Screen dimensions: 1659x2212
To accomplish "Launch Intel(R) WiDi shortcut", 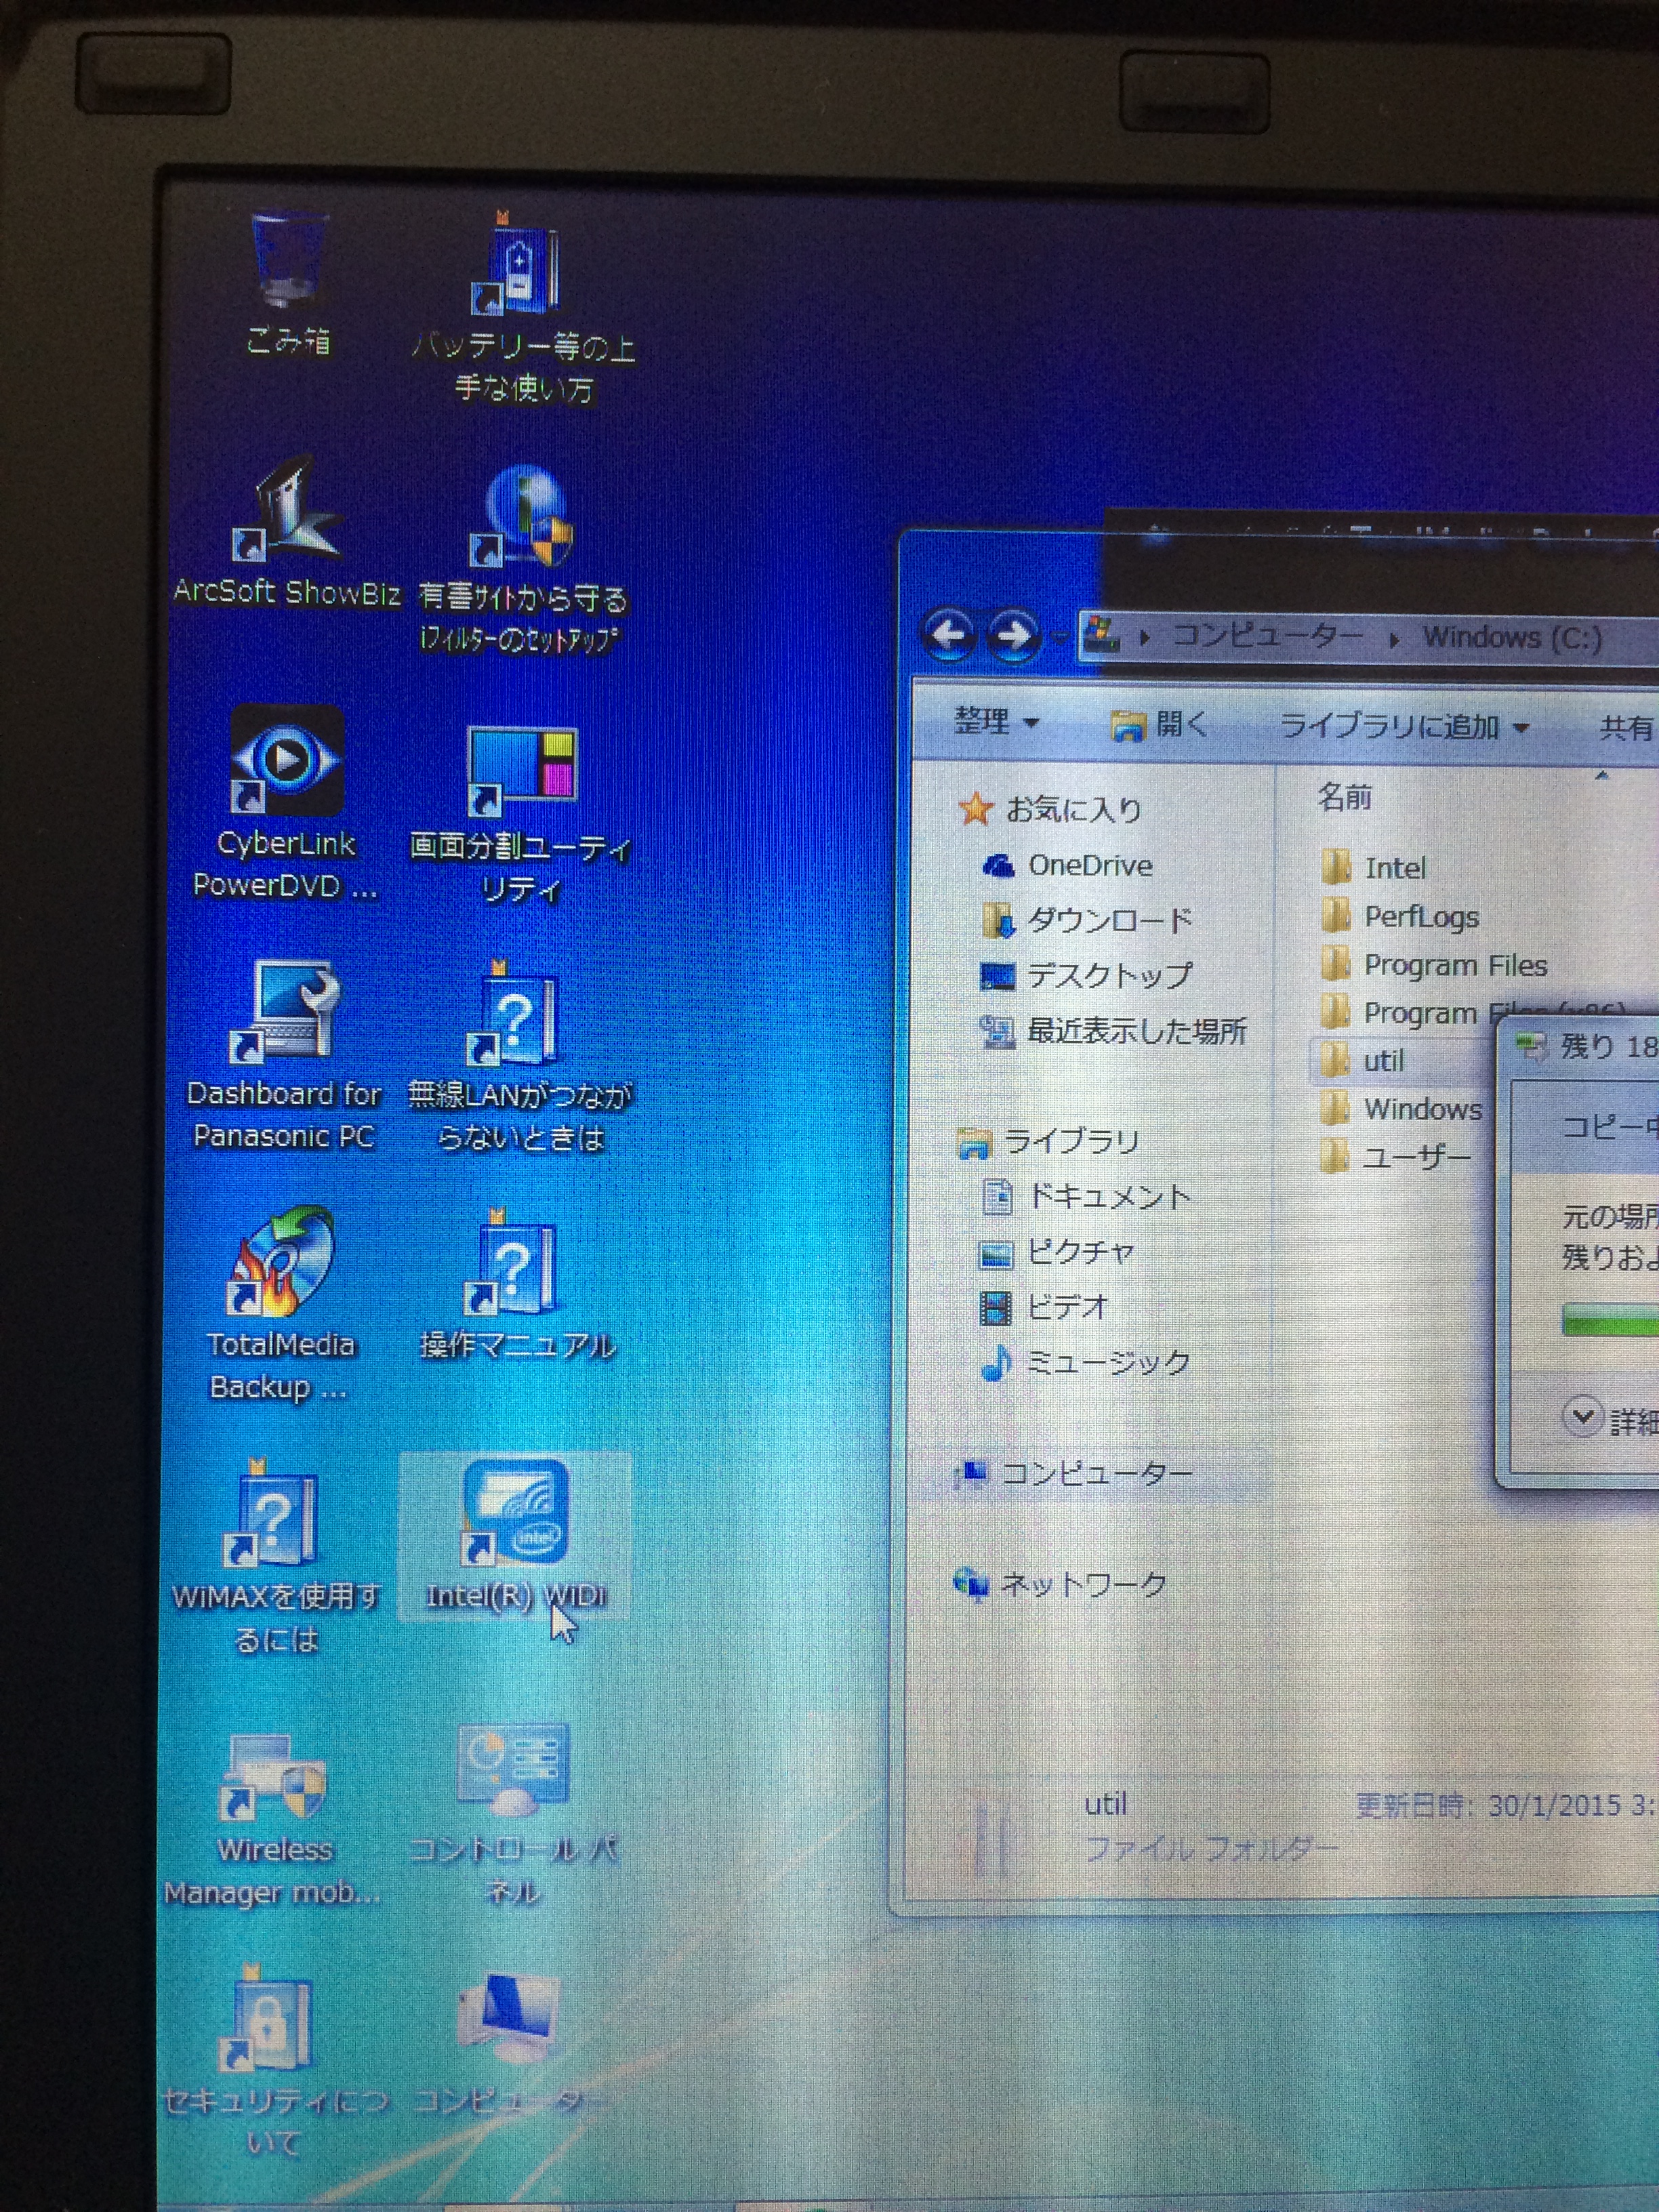I will click(x=516, y=1535).
